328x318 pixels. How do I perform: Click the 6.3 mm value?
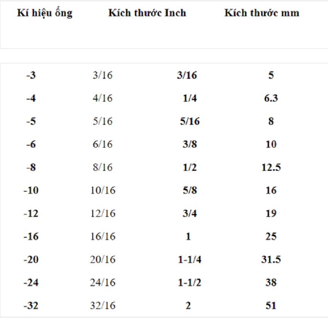[x=271, y=98]
